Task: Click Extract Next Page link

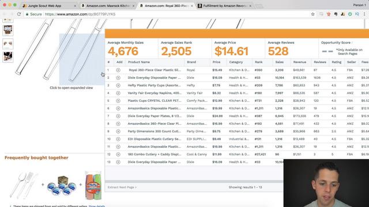Action: 122,187
